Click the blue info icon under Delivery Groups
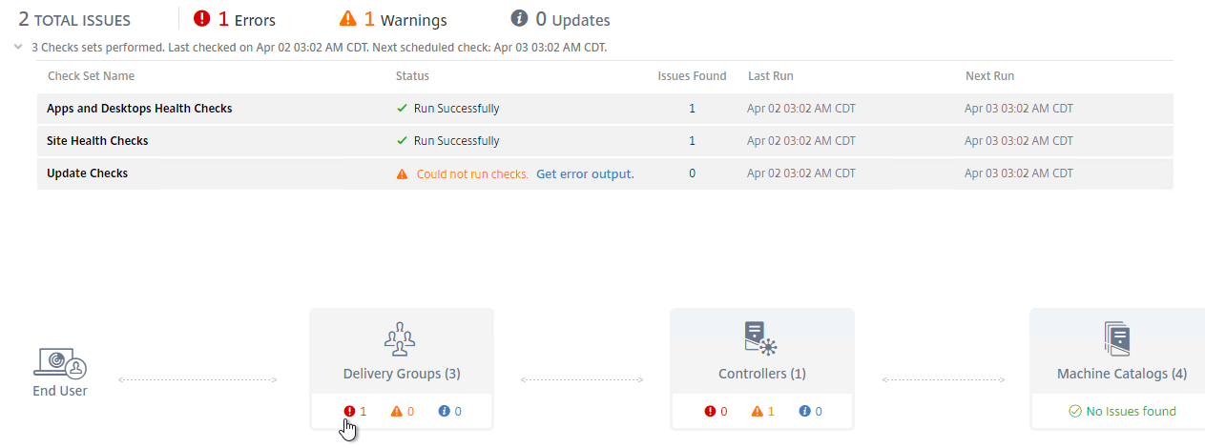This screenshot has width=1205, height=448. (x=444, y=412)
